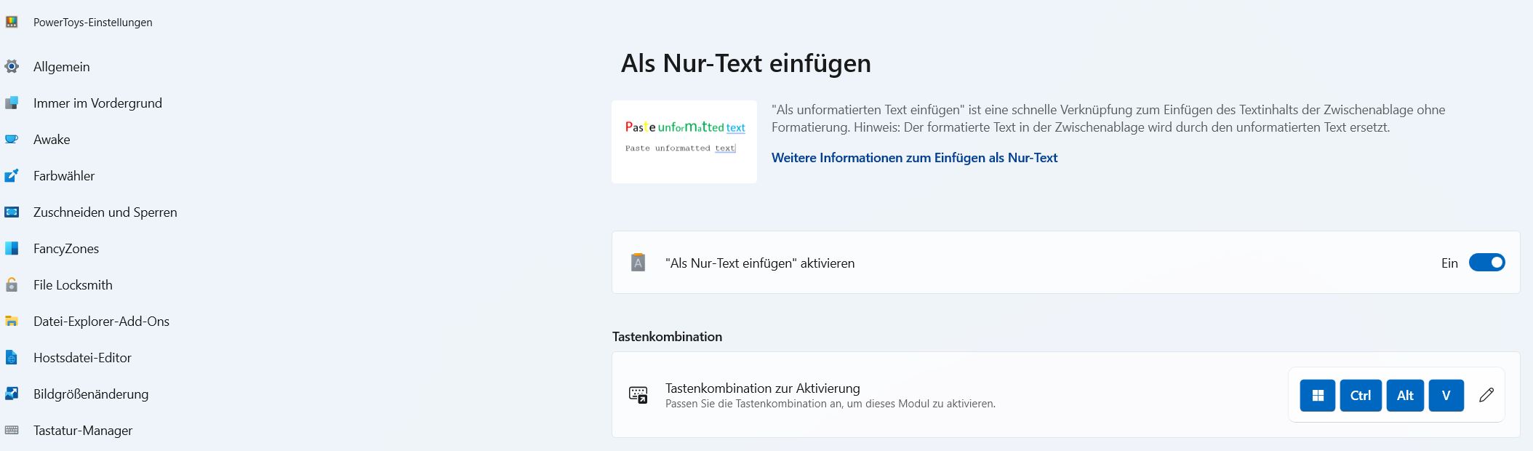Image resolution: width=1533 pixels, height=451 pixels.
Task: Click the Immer im Vordergrund icon
Action: 12,103
